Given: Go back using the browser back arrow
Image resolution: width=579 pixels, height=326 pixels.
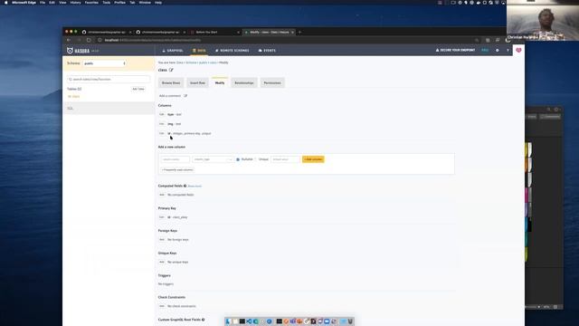Looking at the screenshot, I should coord(69,40).
